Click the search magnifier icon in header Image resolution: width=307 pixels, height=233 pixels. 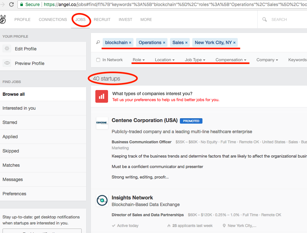tap(264, 20)
